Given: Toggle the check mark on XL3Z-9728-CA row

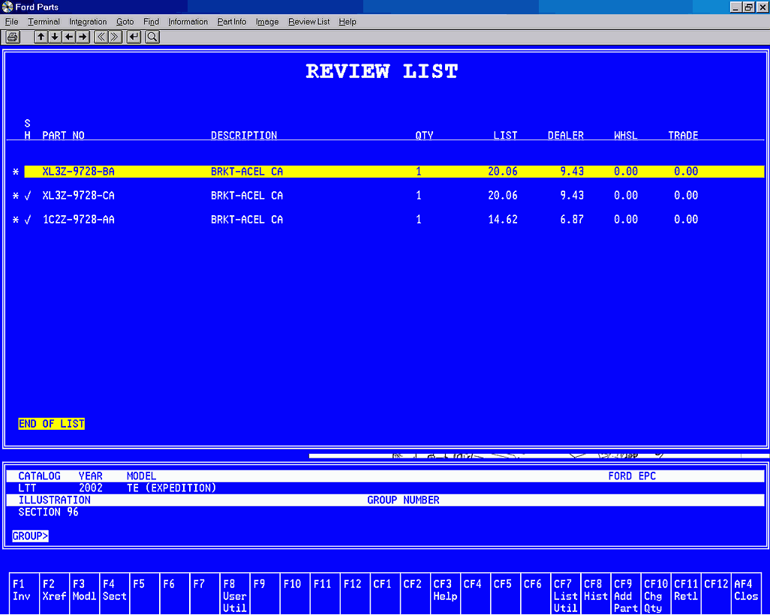Looking at the screenshot, I should click(x=28, y=196).
